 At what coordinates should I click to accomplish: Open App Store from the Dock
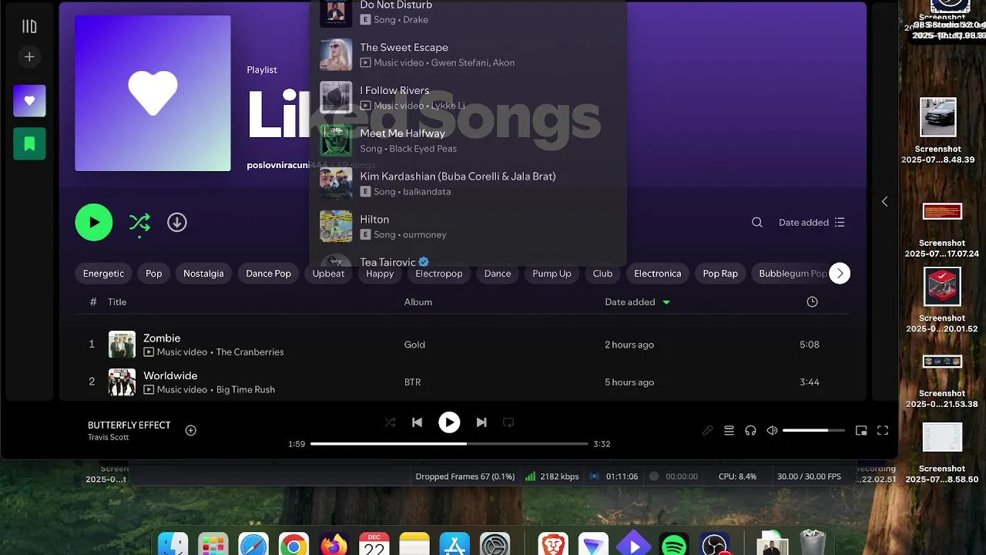(x=454, y=544)
